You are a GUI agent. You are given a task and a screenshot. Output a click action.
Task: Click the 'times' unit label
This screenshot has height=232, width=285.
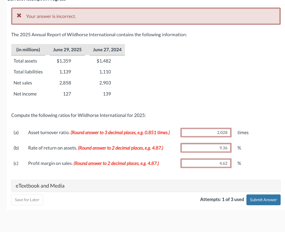click(x=243, y=133)
